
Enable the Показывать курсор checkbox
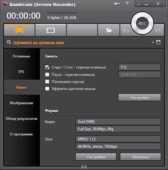tap(47, 82)
